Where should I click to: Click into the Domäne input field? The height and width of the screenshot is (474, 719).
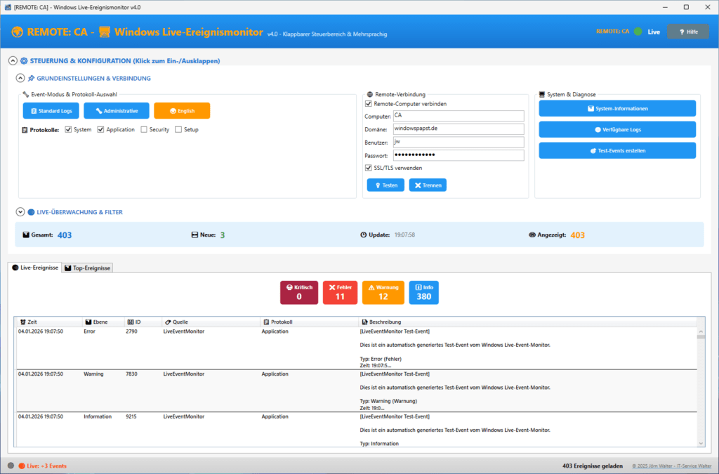point(458,129)
